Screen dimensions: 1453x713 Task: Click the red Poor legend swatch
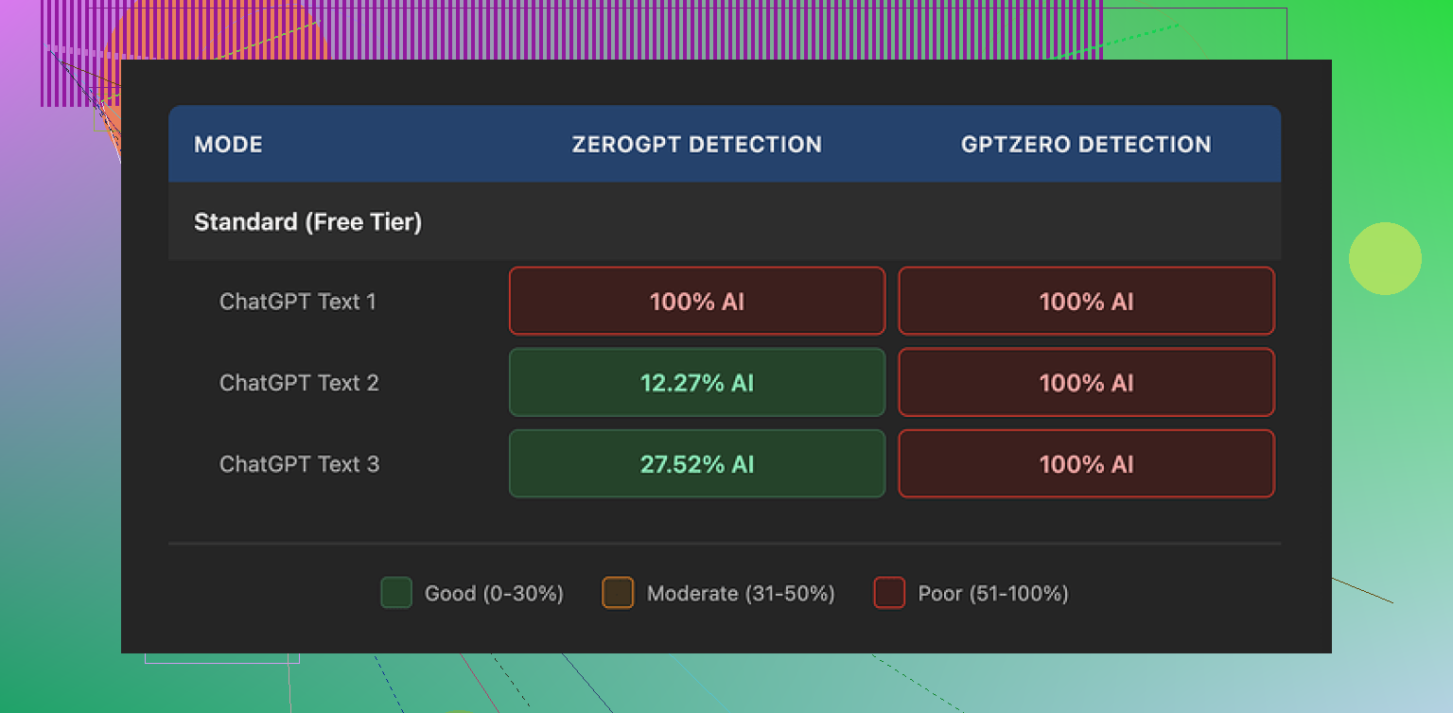[x=889, y=593]
